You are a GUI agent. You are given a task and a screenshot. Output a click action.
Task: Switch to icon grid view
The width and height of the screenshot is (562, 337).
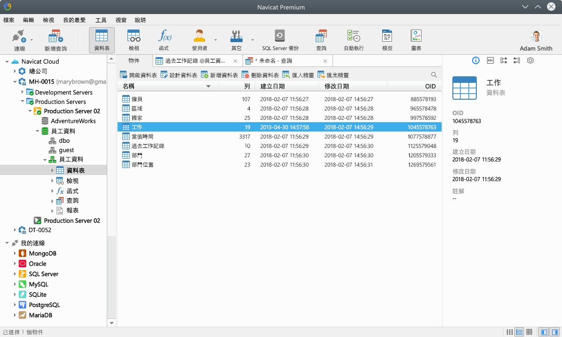point(510,332)
